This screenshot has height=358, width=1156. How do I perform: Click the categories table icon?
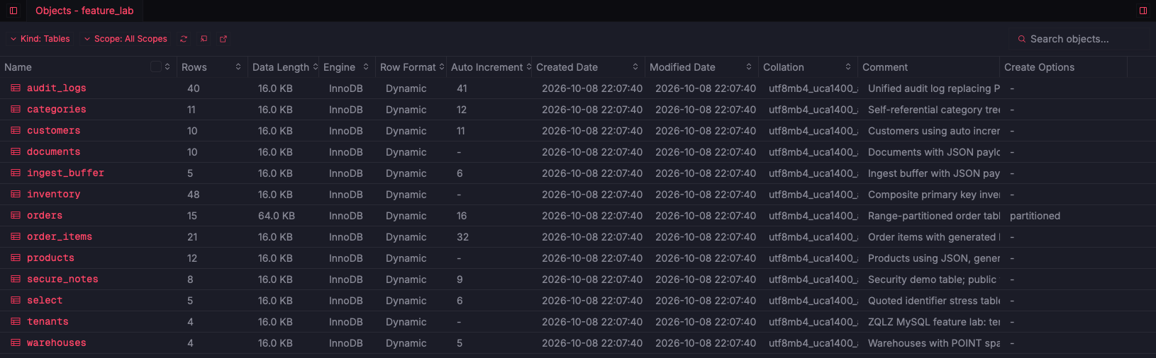[x=16, y=110]
